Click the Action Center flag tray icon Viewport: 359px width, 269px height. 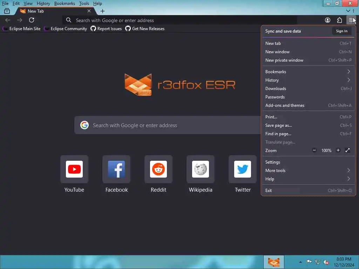coord(309,262)
